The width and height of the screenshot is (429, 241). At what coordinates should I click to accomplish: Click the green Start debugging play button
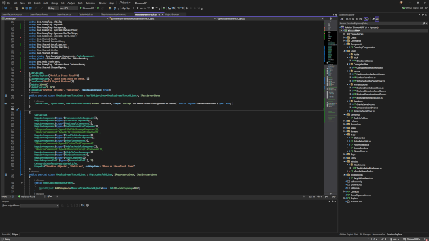(x=80, y=8)
